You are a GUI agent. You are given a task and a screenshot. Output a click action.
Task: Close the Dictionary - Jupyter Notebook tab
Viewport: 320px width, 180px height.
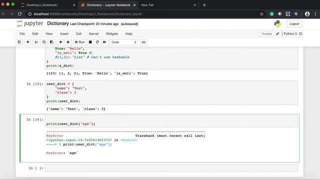[134, 5]
